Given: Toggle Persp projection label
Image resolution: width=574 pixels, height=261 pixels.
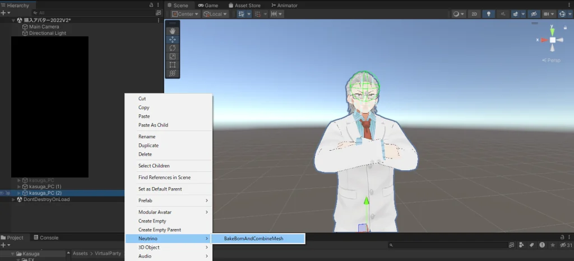Looking at the screenshot, I should point(552,60).
